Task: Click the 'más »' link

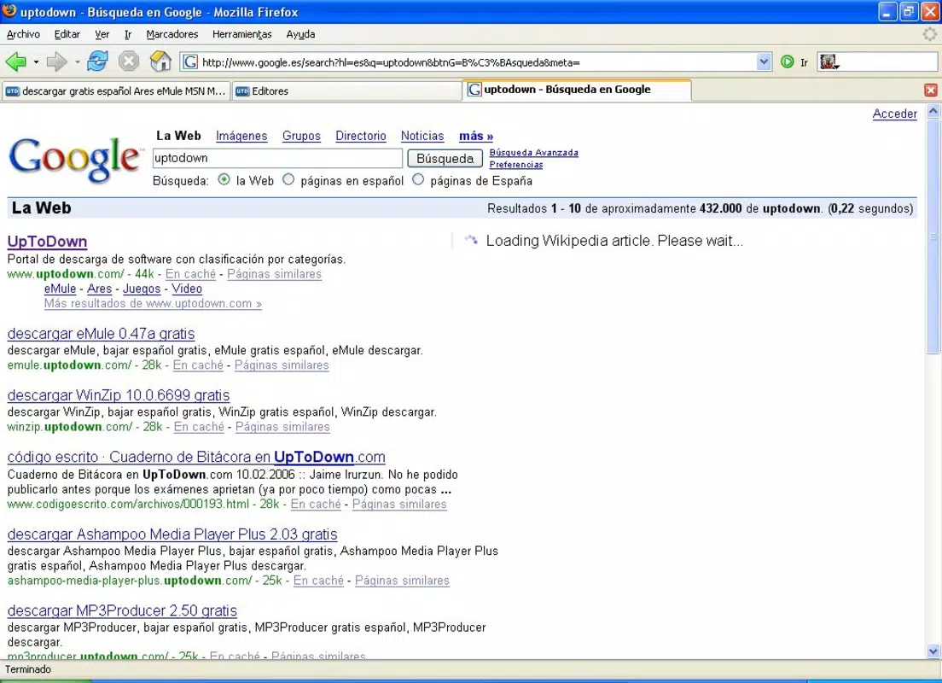Action: pos(476,136)
